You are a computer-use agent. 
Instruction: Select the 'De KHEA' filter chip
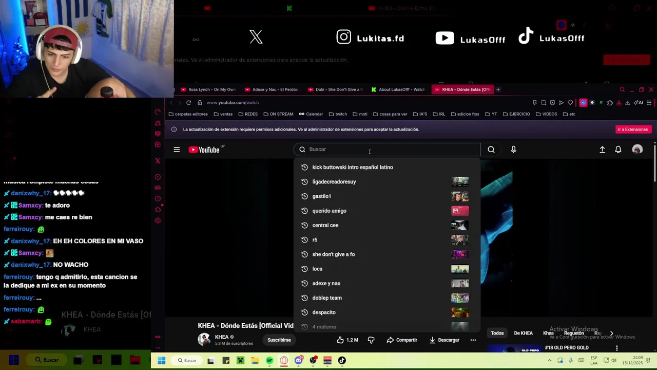coord(524,333)
